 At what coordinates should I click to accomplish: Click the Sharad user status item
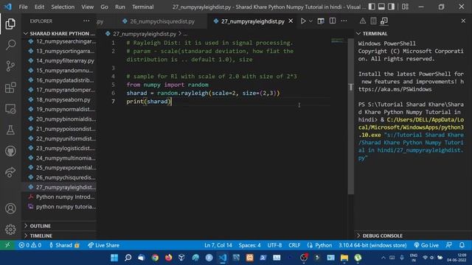(64, 245)
